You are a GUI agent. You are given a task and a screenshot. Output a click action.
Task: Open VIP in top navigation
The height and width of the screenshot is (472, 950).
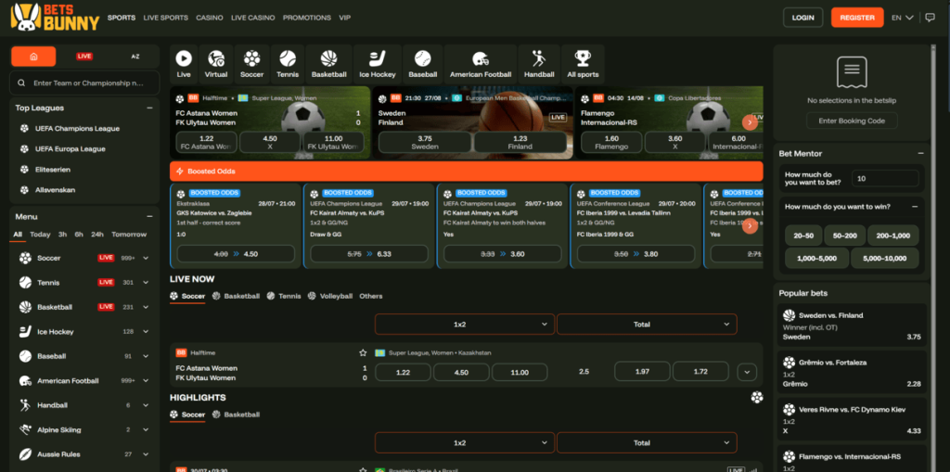point(345,18)
